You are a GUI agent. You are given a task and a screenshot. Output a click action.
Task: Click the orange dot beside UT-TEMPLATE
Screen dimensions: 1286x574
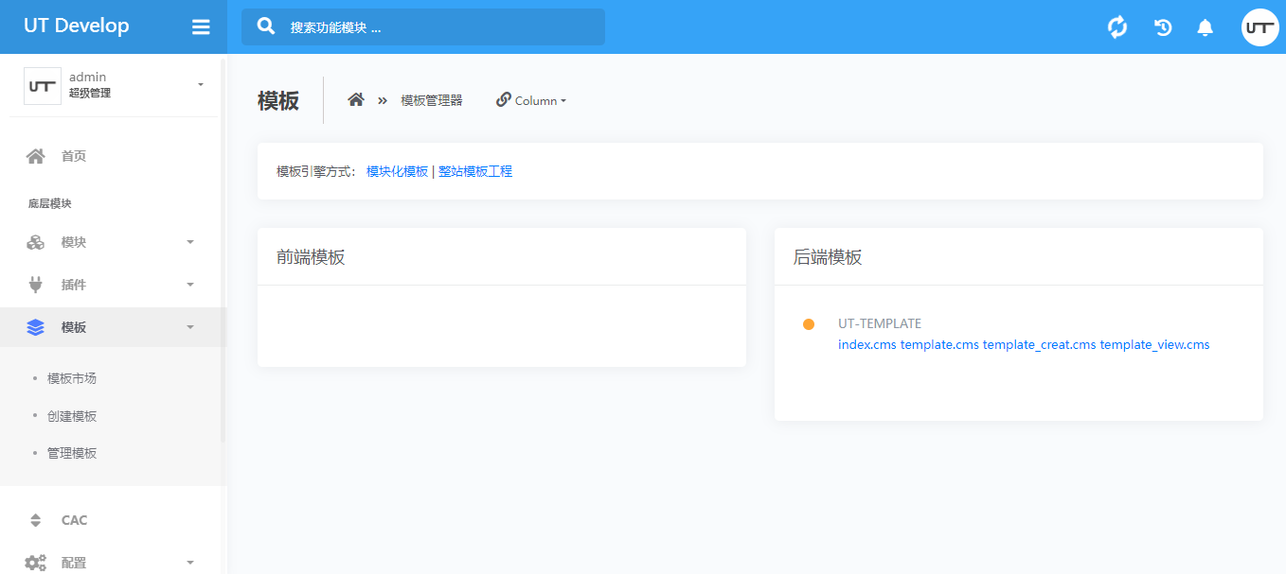pos(809,324)
